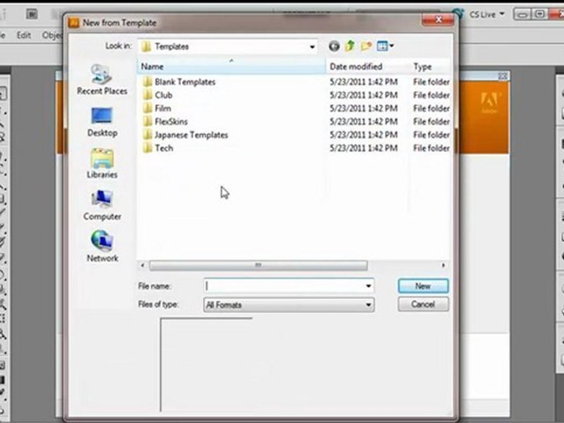
Task: Open the Edit menu in Illustrator
Action: coord(23,35)
